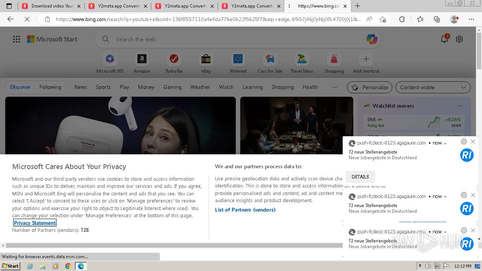Open Travel Ideas shortcut
482x271 pixels.
tap(302, 63)
